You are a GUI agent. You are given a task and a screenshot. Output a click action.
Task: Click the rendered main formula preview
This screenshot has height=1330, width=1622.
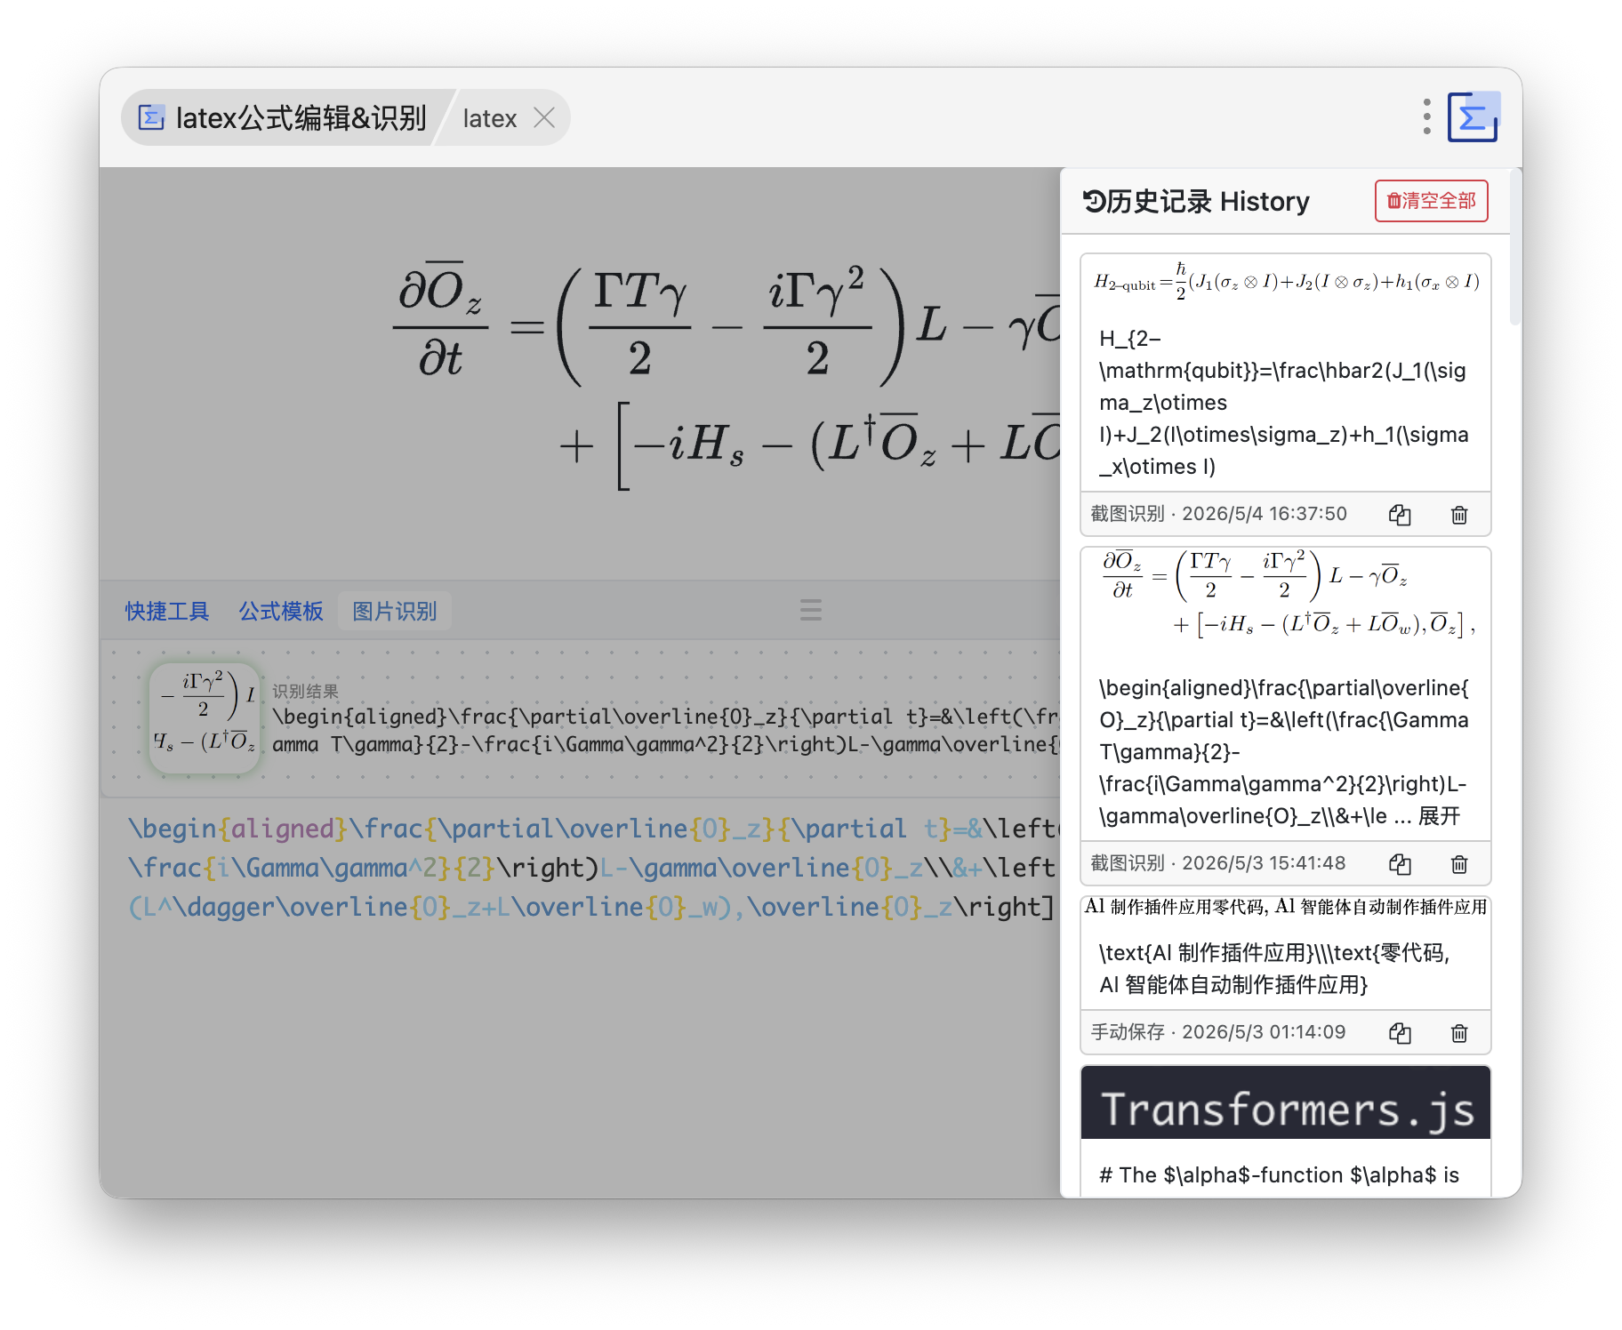pos(725,375)
